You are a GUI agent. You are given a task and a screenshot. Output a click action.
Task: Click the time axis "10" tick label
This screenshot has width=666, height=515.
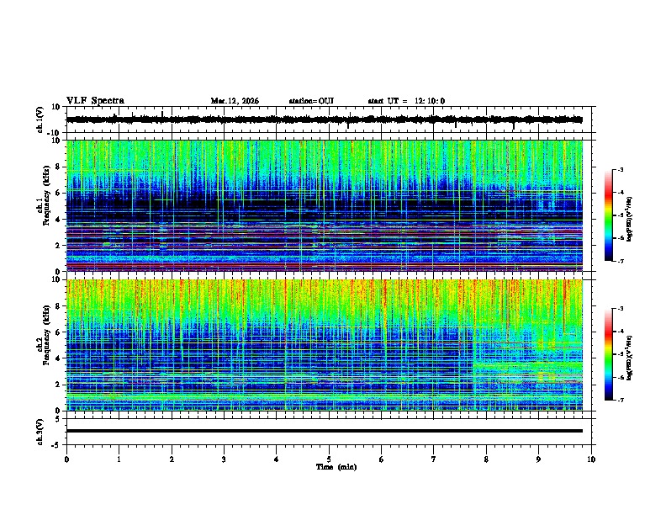click(x=591, y=459)
